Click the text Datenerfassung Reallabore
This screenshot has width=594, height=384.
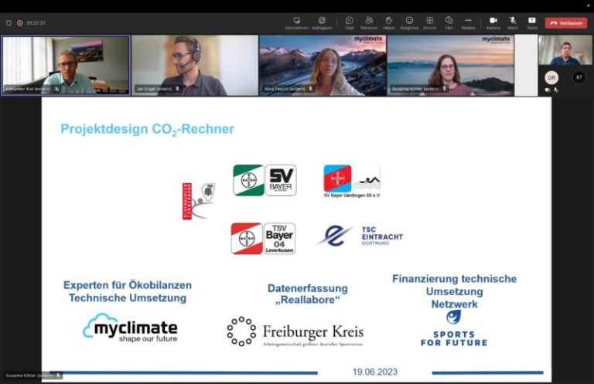308,294
